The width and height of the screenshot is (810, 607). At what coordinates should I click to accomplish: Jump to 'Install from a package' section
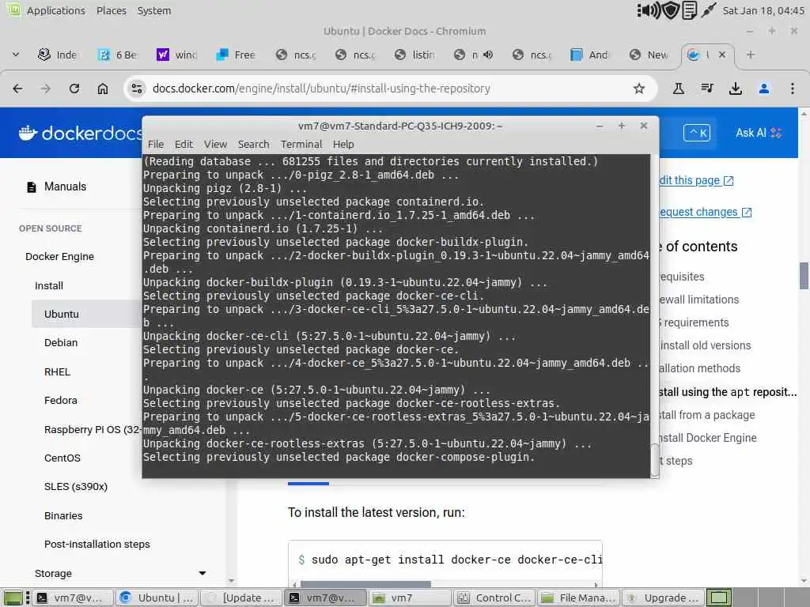pyautogui.click(x=707, y=415)
